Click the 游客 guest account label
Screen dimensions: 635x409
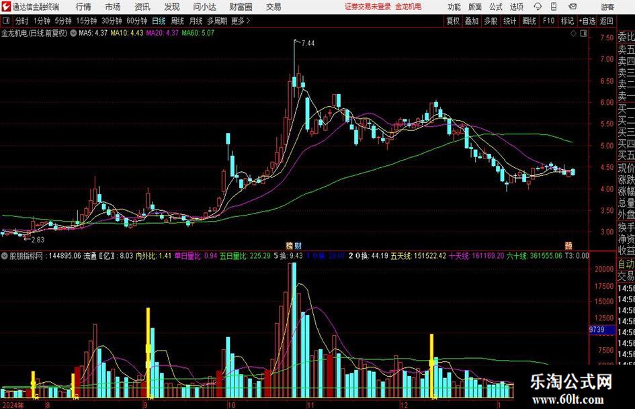607,7
